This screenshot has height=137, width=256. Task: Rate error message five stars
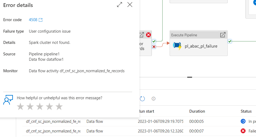[x=59, y=106]
